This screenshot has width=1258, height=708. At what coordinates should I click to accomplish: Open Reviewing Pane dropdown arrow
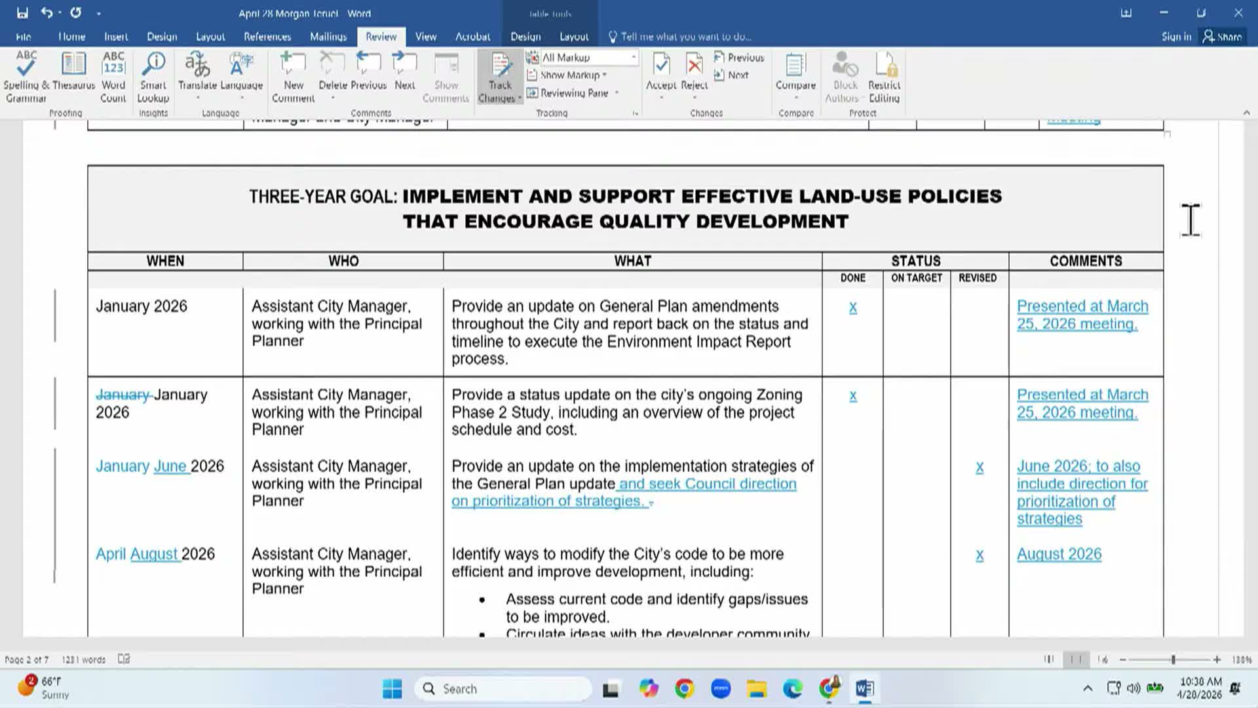click(x=617, y=93)
